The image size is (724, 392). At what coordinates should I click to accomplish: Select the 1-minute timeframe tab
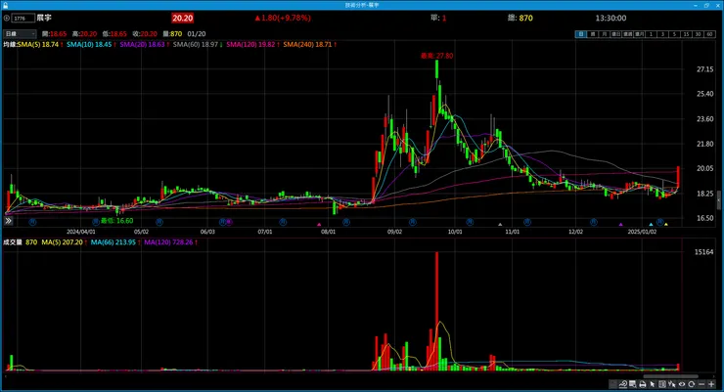tap(651, 34)
